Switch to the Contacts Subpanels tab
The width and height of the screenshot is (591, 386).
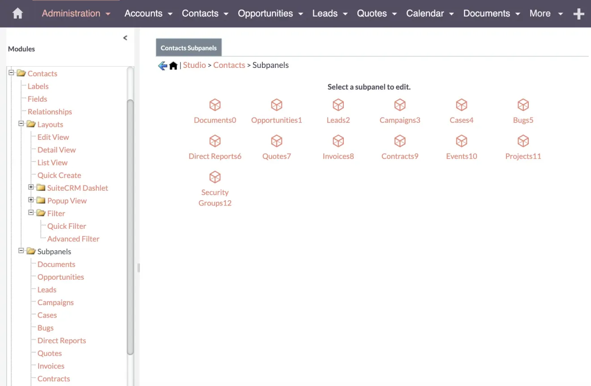[x=188, y=47]
